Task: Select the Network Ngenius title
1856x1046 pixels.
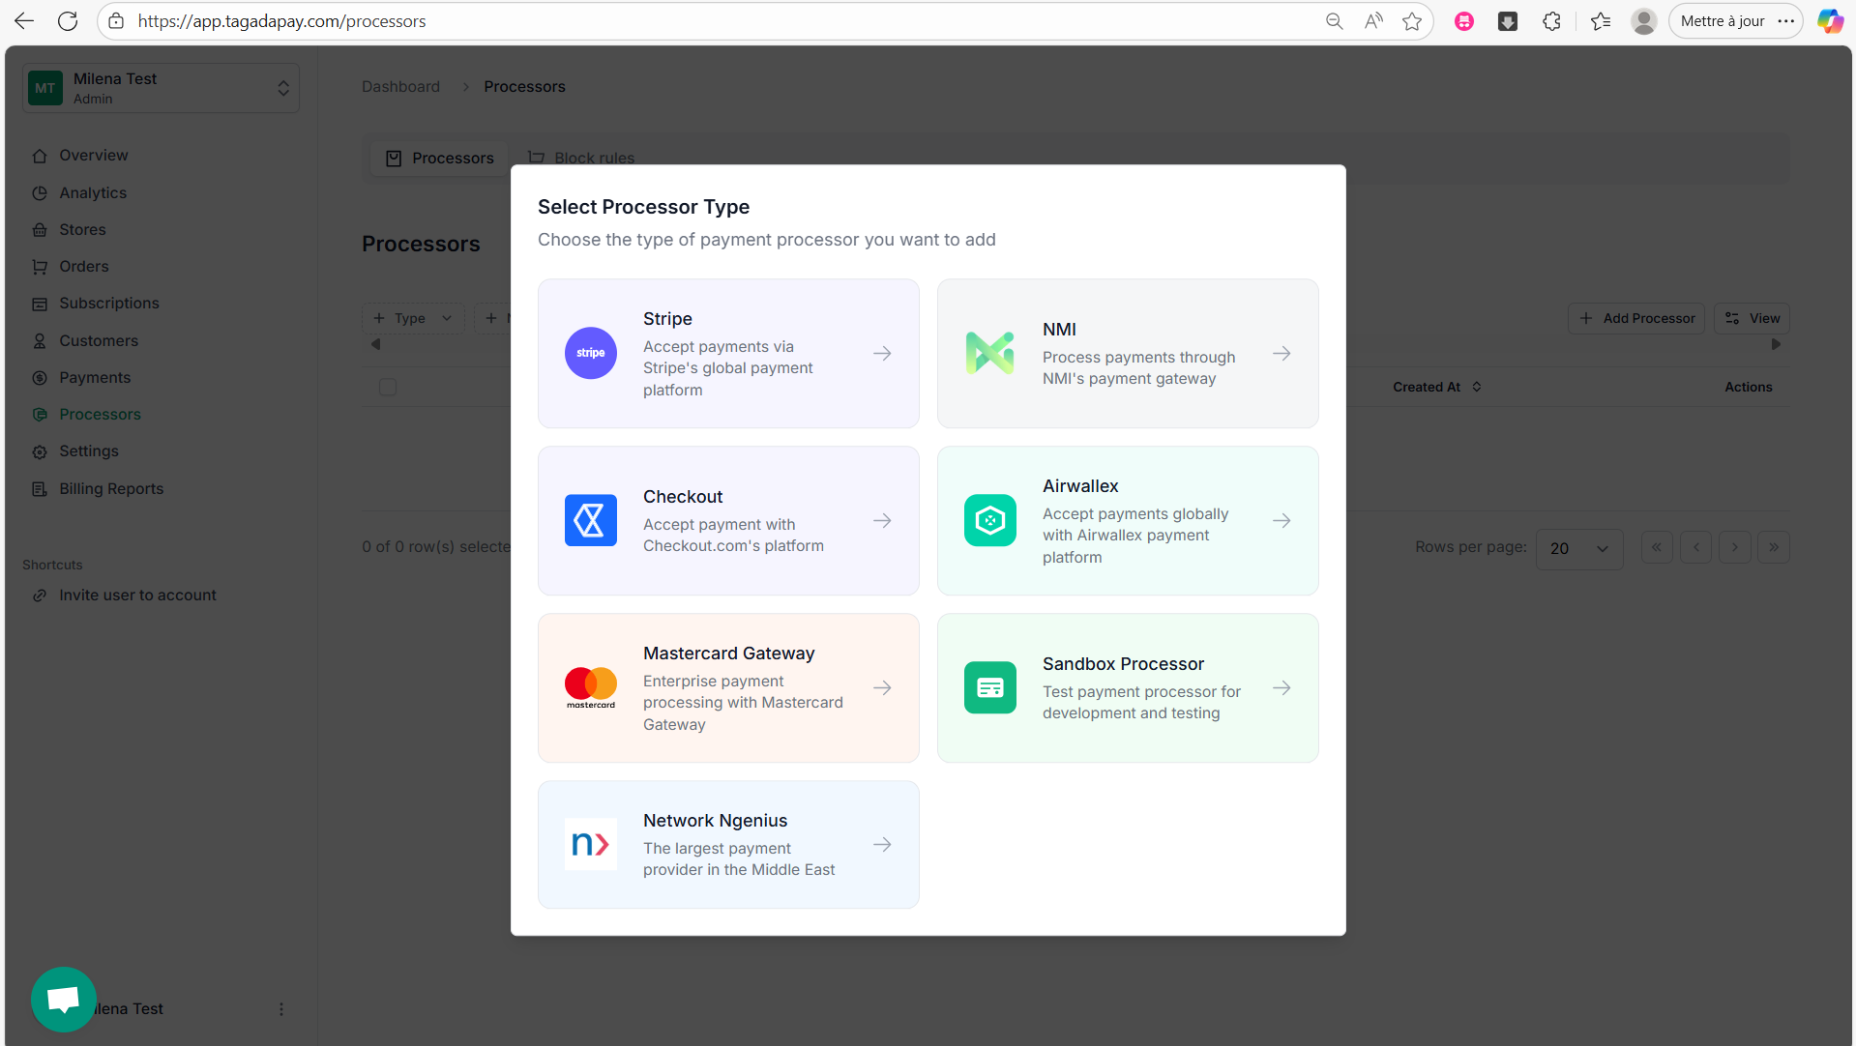Action: point(715,820)
